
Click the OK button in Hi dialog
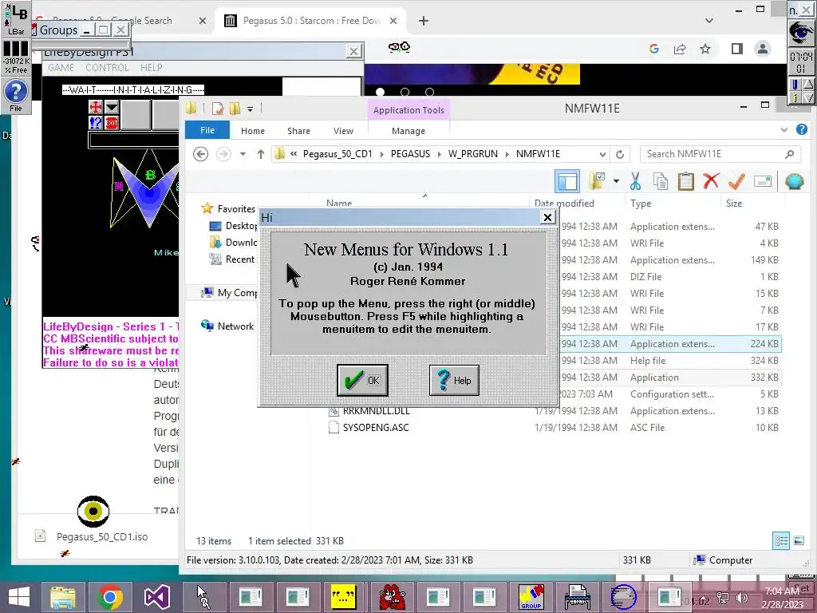click(x=362, y=380)
